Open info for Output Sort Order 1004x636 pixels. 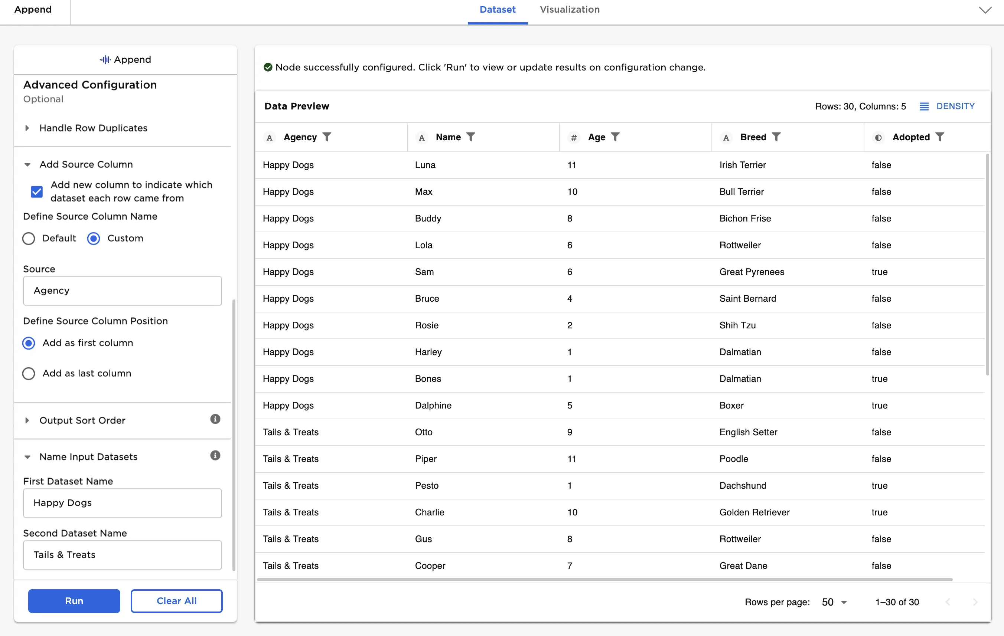tap(215, 419)
